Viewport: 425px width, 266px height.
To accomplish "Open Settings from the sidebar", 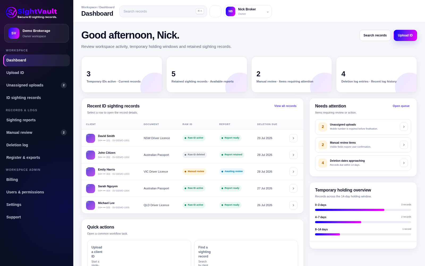I will pyautogui.click(x=36, y=205).
